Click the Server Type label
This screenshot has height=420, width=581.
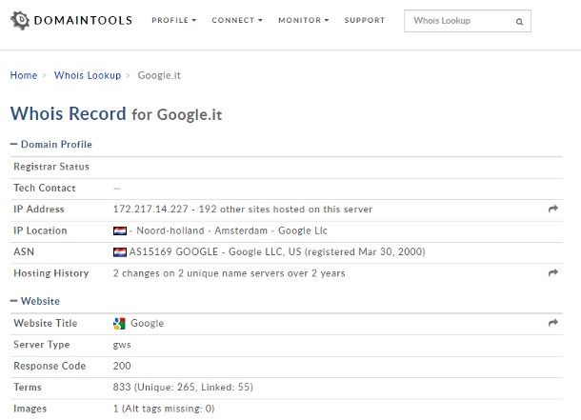coord(42,345)
